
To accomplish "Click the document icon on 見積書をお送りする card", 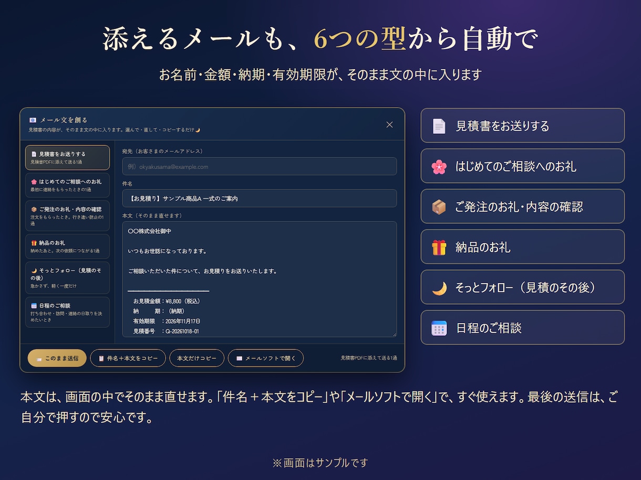I will coord(439,126).
